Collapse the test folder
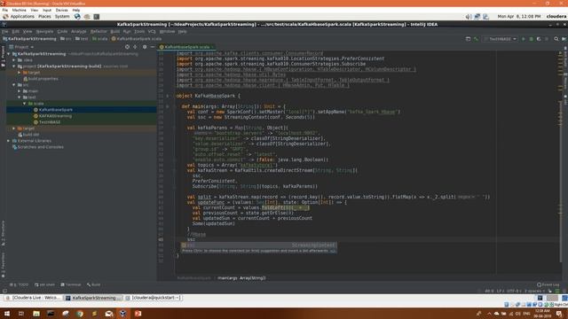 [x=20, y=97]
